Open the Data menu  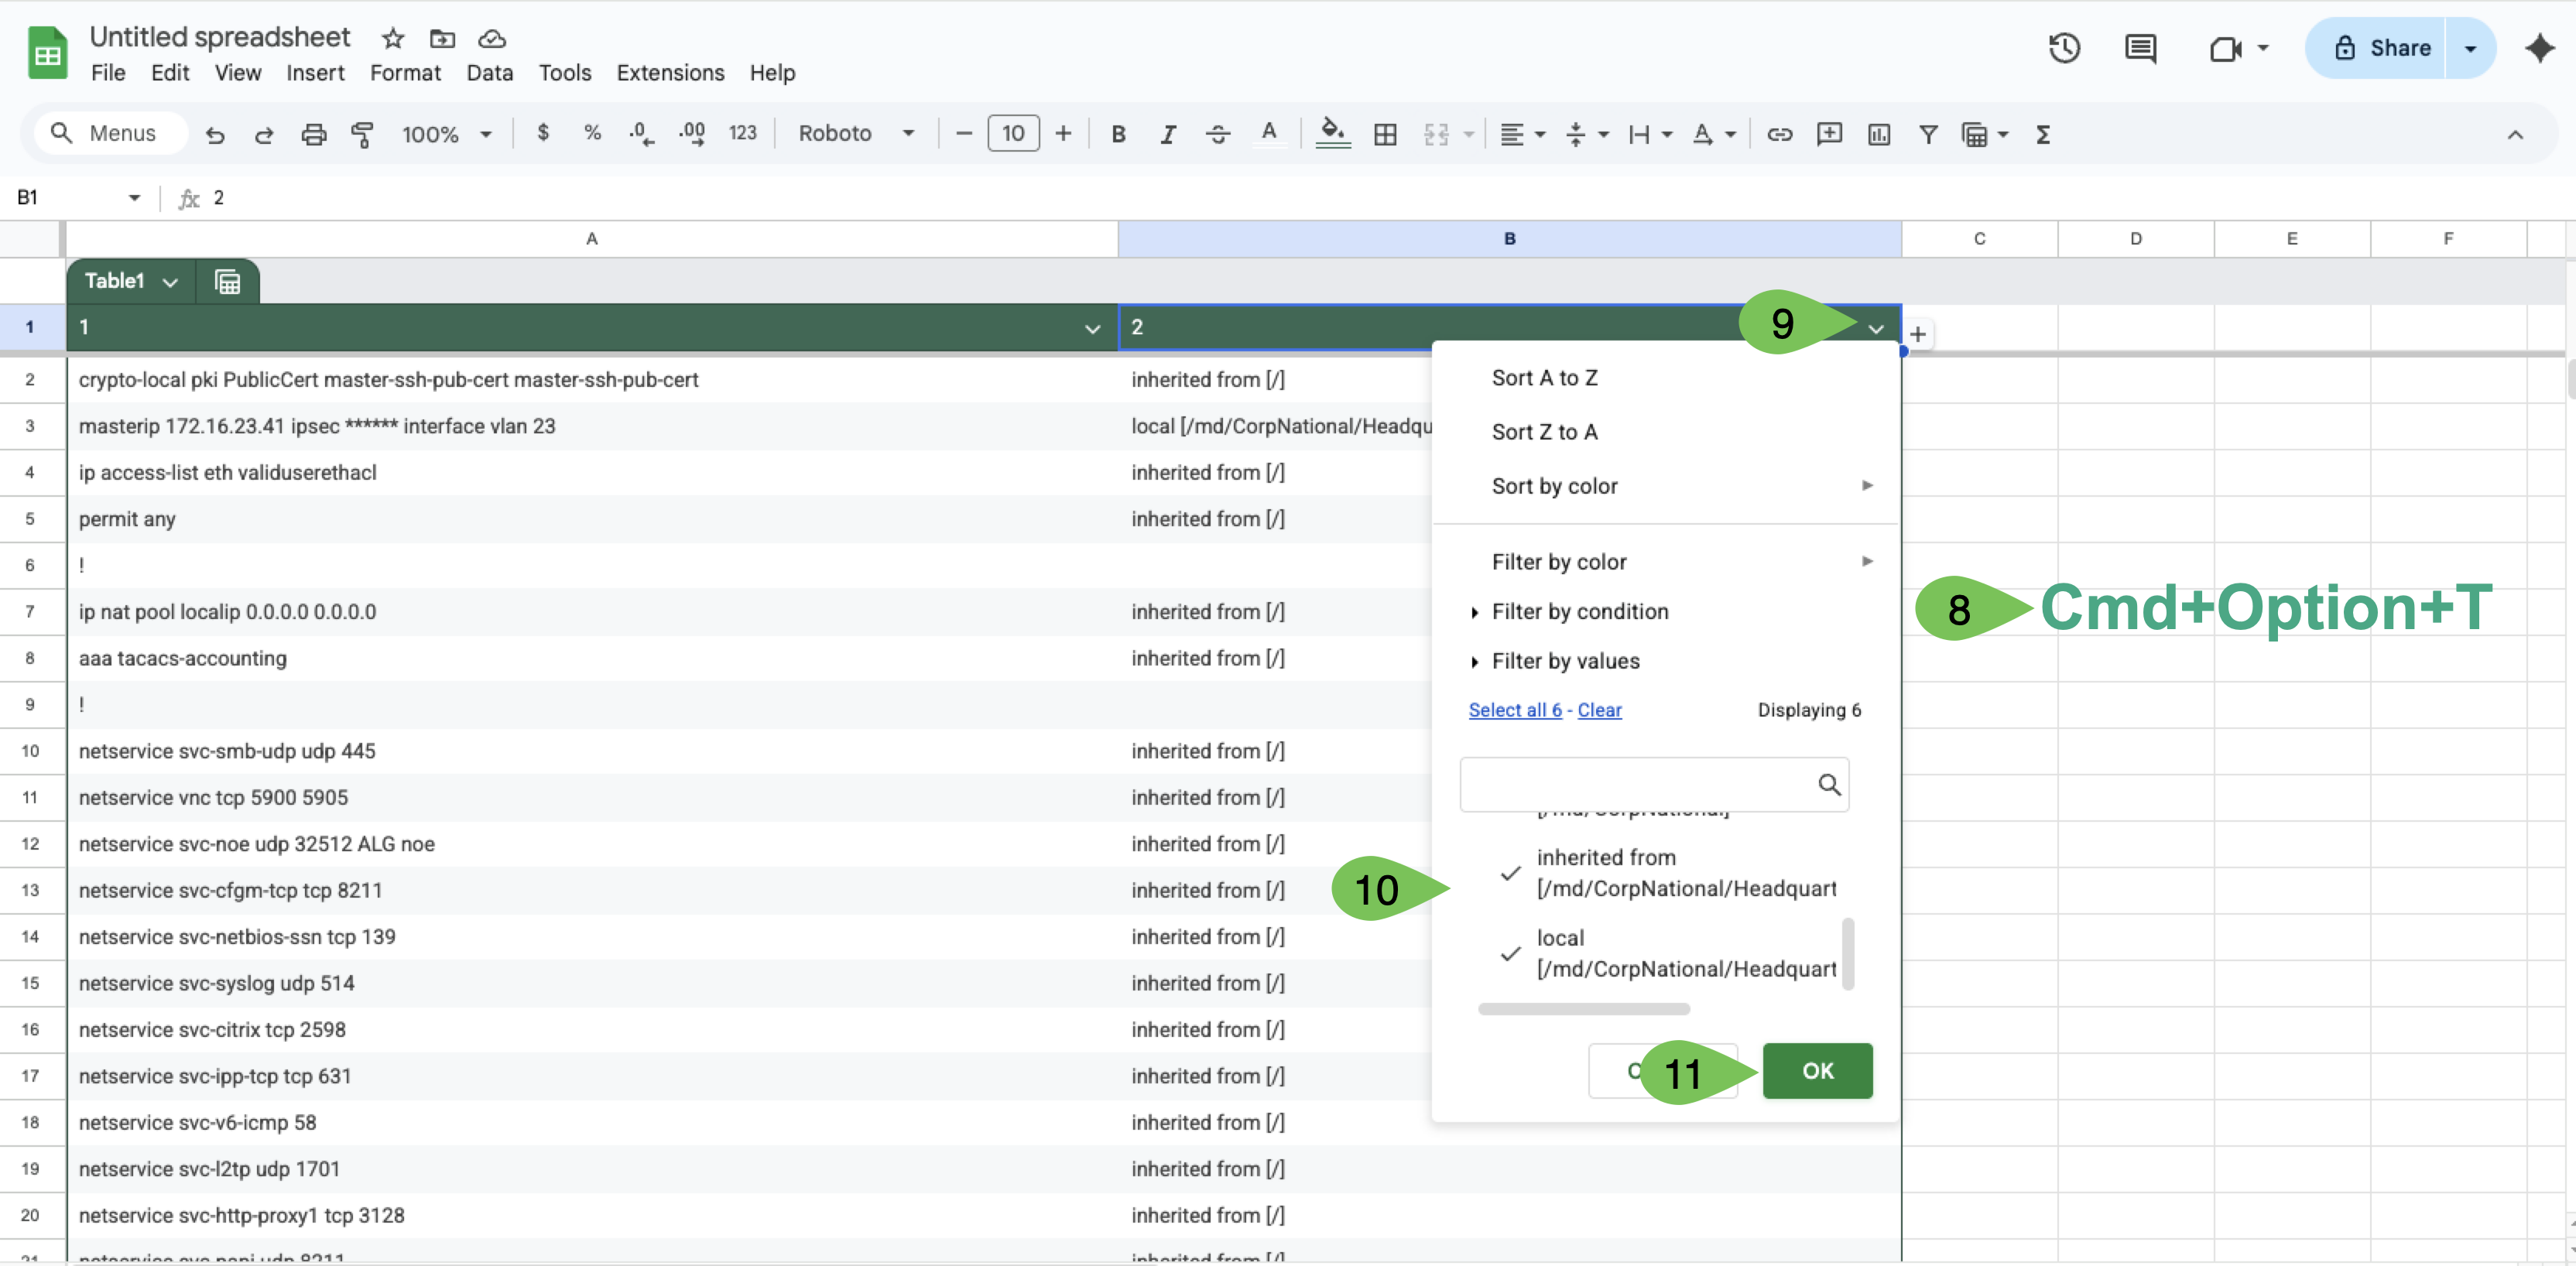click(x=489, y=73)
